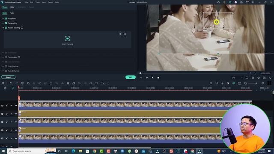Click the play frame-by-frame button
Image resolution: width=274 pixels, height=154 pixels.
pos(147,78)
